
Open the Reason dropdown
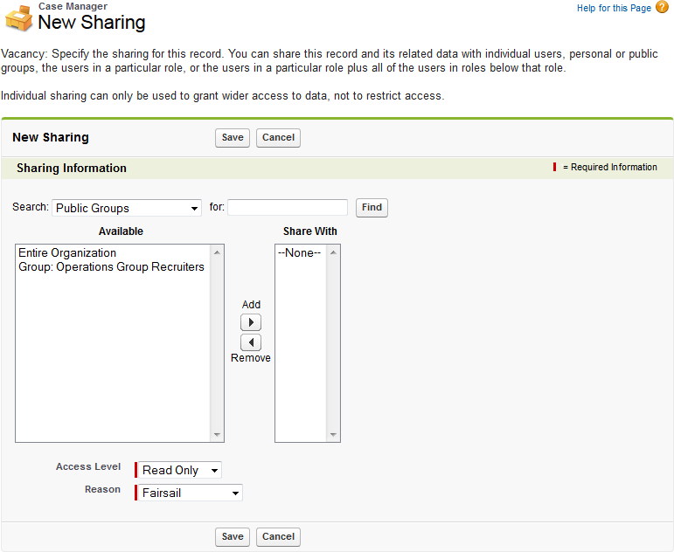pyautogui.click(x=190, y=493)
